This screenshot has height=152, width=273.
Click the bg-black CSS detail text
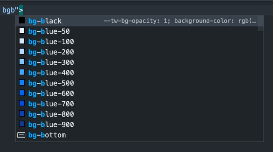[180, 21]
